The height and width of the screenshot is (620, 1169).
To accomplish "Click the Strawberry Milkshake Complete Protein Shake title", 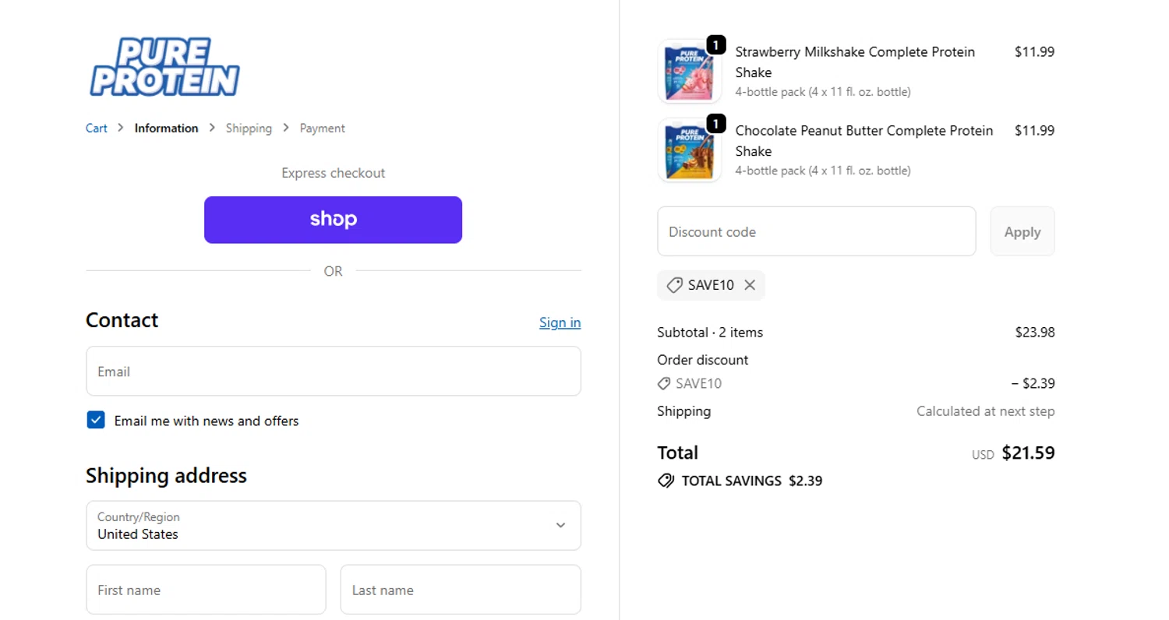I will pos(855,62).
